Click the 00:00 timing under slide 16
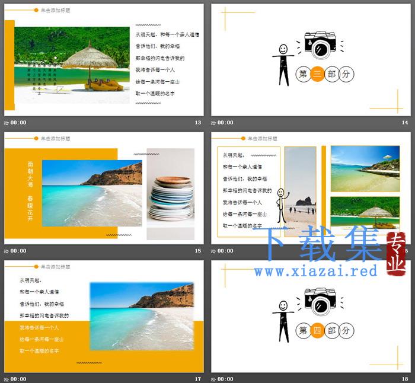 pos(225,251)
